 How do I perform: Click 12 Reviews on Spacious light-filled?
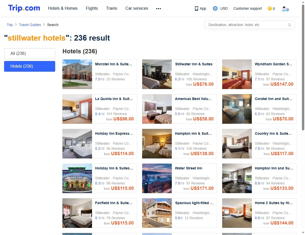[x=194, y=218]
